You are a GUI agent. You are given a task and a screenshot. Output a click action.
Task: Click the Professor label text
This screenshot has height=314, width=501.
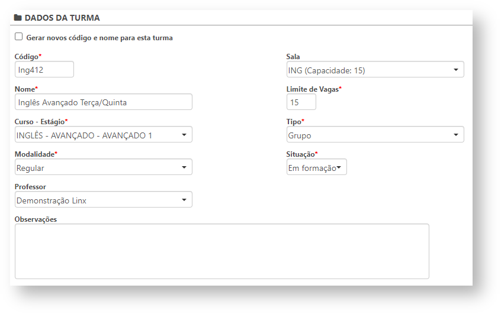30,187
